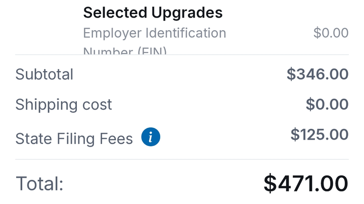Screen dimensions: 364x204
Task: Click the word Identification in the upgrade name
Action: point(186,33)
